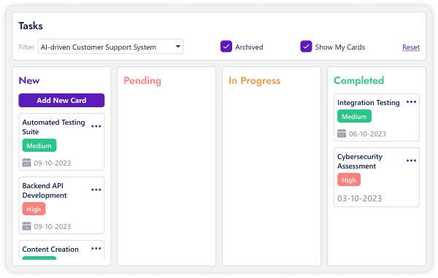Open the project Filter dropdown
The height and width of the screenshot is (278, 438).
pos(111,47)
